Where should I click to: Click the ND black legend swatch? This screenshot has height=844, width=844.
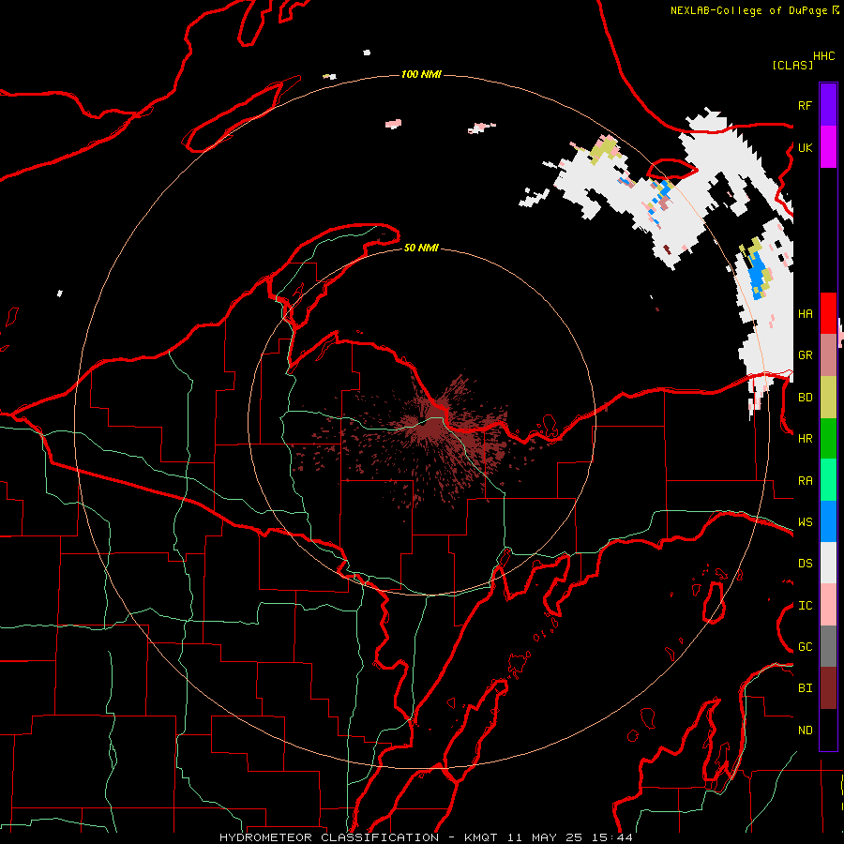point(828,730)
